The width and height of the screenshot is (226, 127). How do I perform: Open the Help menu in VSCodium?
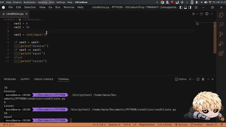click(x=80, y=7)
